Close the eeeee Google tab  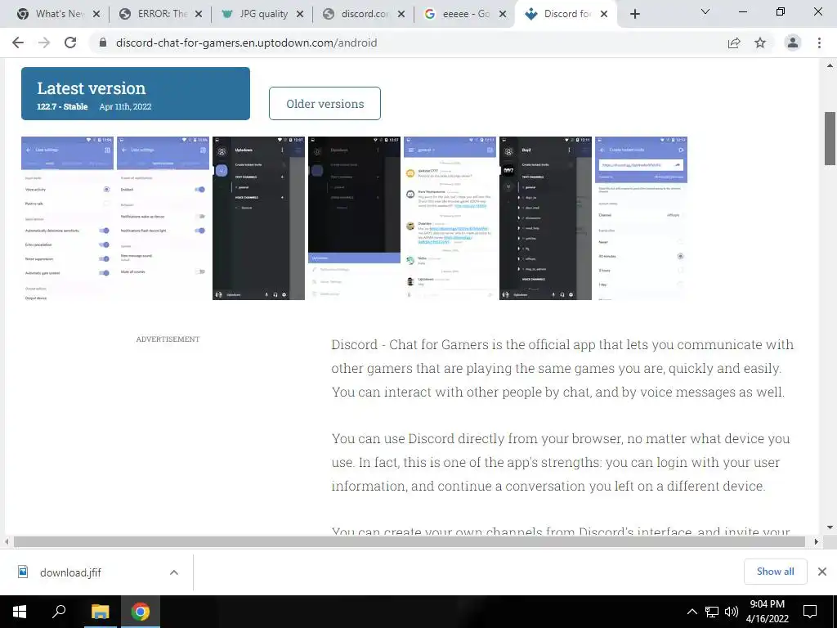click(503, 14)
